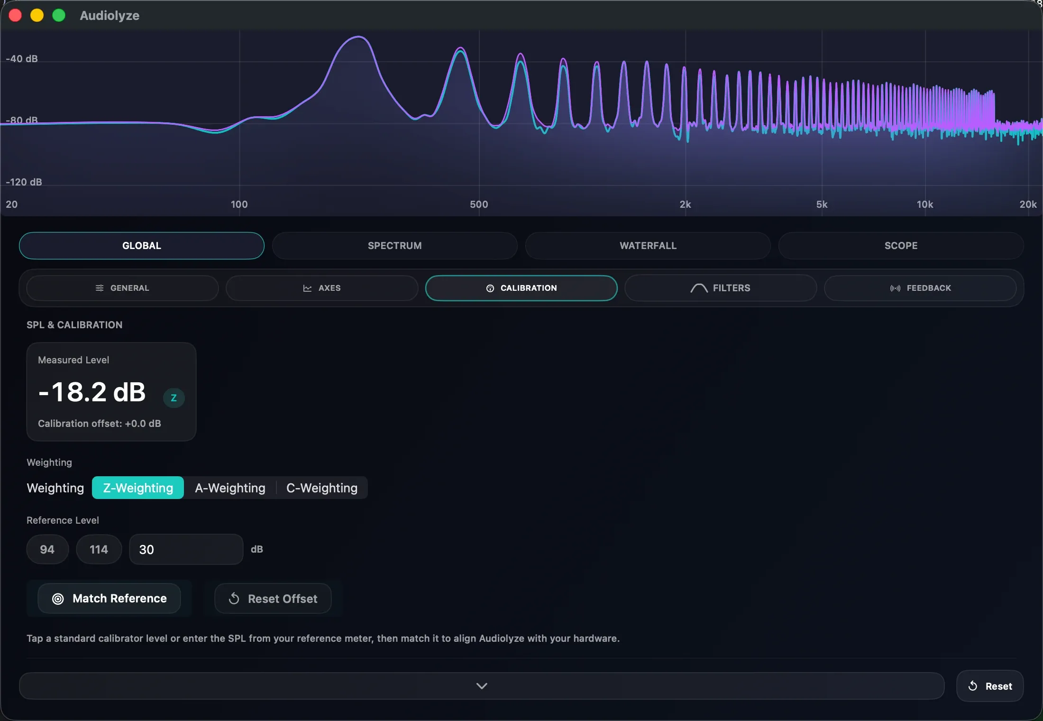Image resolution: width=1043 pixels, height=721 pixels.
Task: Click the Z weighting badge
Action: [174, 397]
